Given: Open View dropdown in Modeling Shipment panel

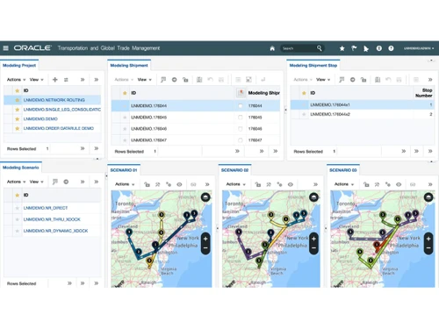Looking at the screenshot, I should [x=145, y=80].
